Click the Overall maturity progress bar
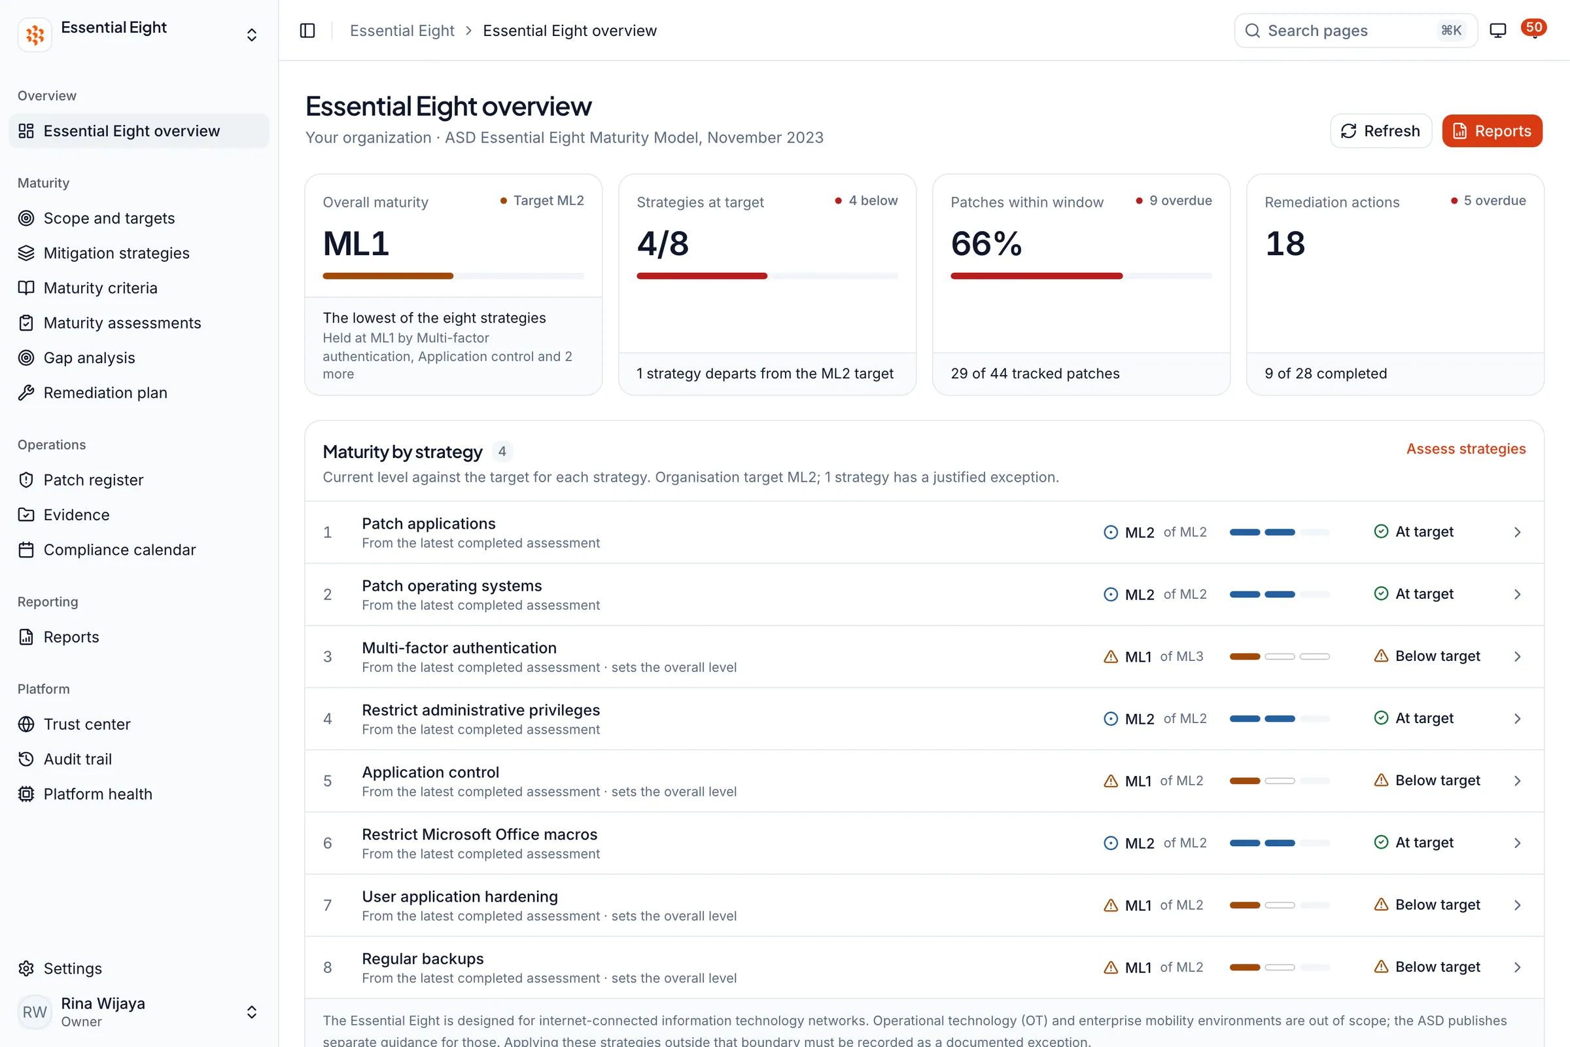The image size is (1570, 1047). pos(453,275)
